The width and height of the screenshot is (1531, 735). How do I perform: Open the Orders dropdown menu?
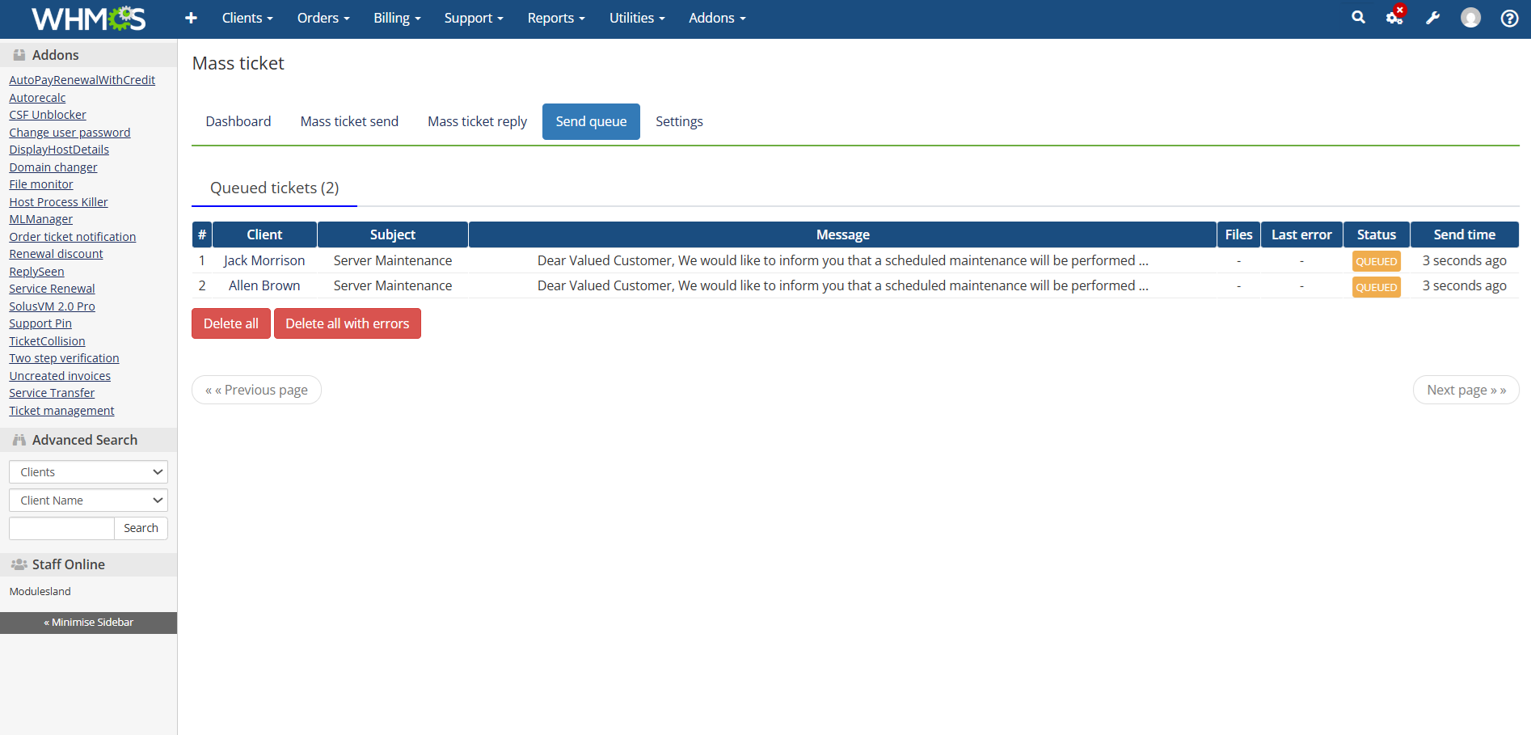(x=323, y=18)
